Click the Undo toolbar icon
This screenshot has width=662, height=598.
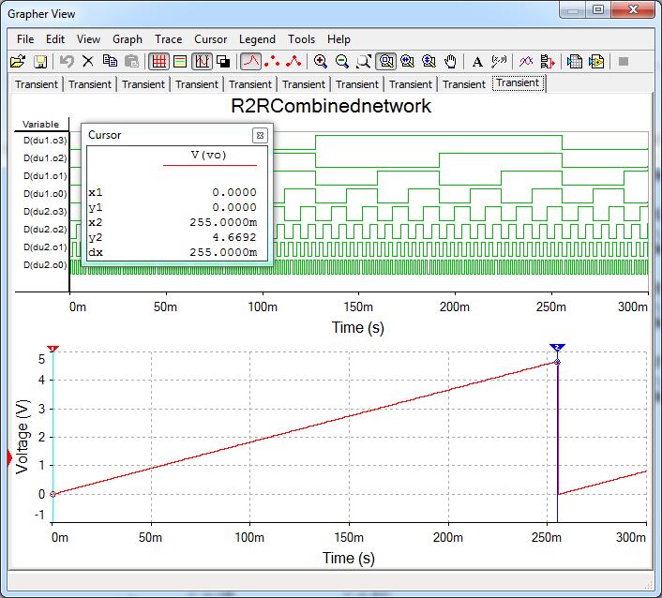tap(67, 62)
